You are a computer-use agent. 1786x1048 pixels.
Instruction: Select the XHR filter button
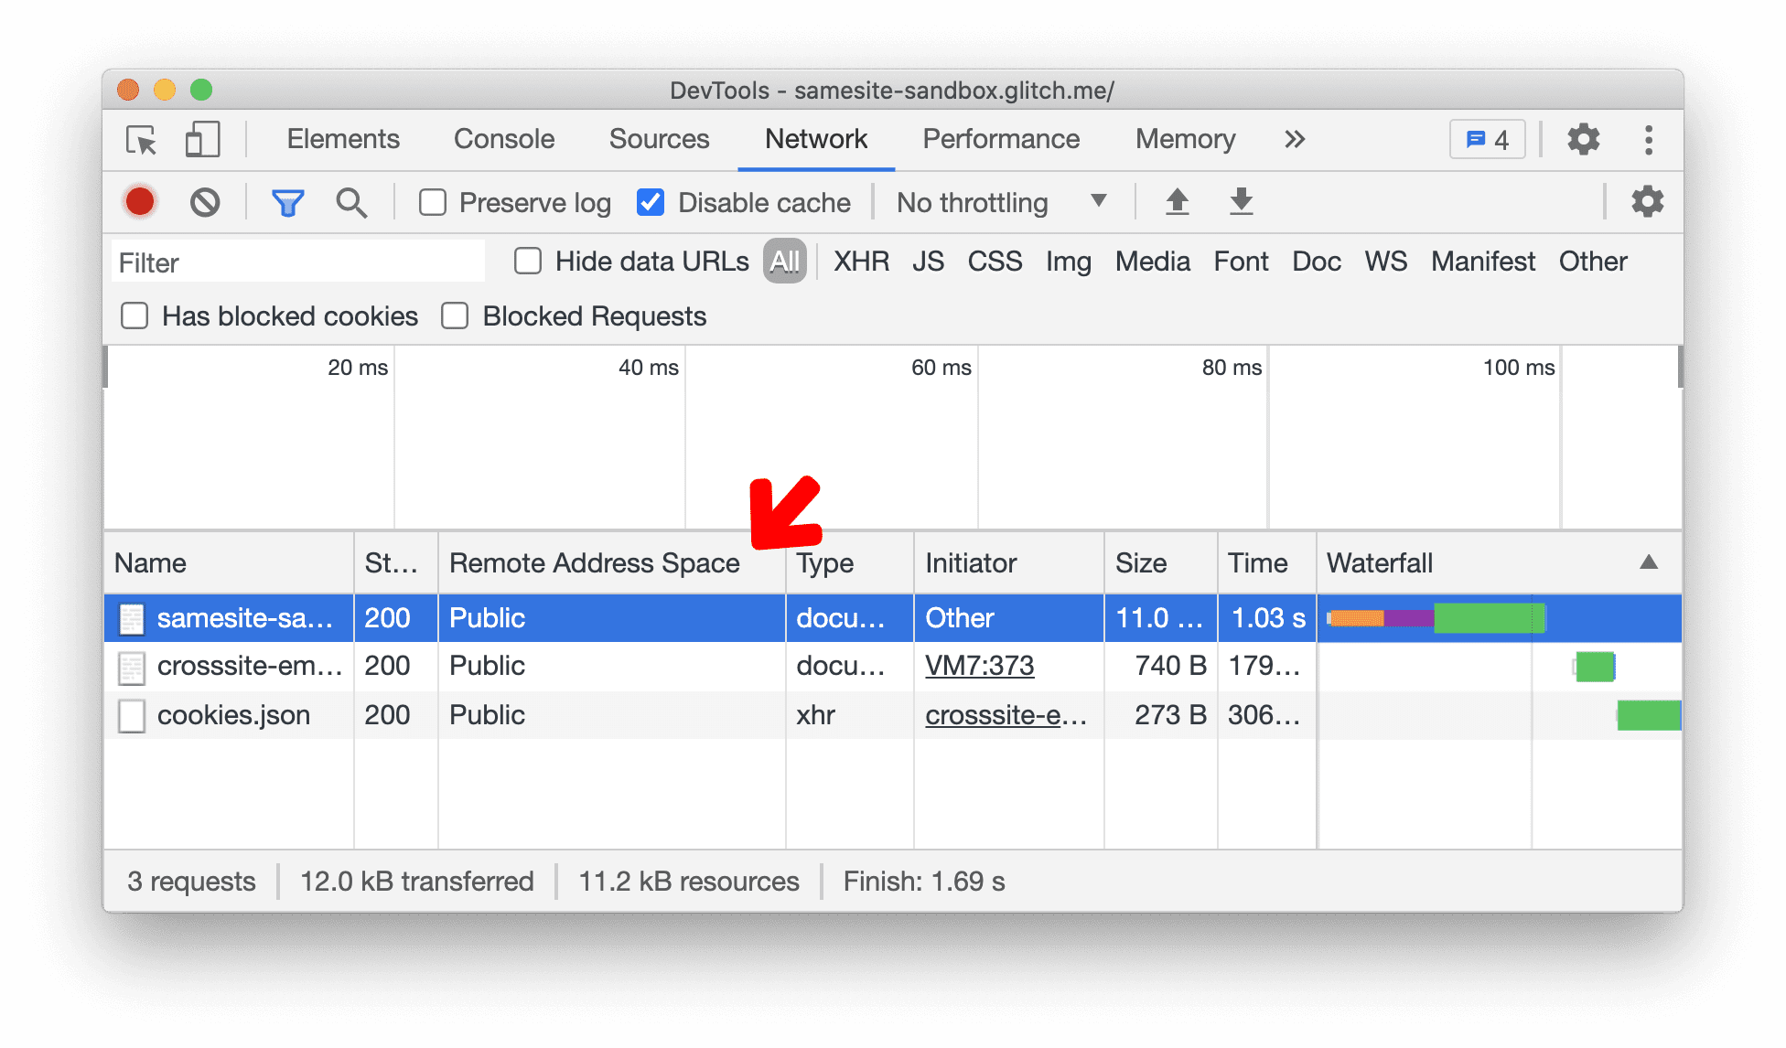pyautogui.click(x=858, y=261)
